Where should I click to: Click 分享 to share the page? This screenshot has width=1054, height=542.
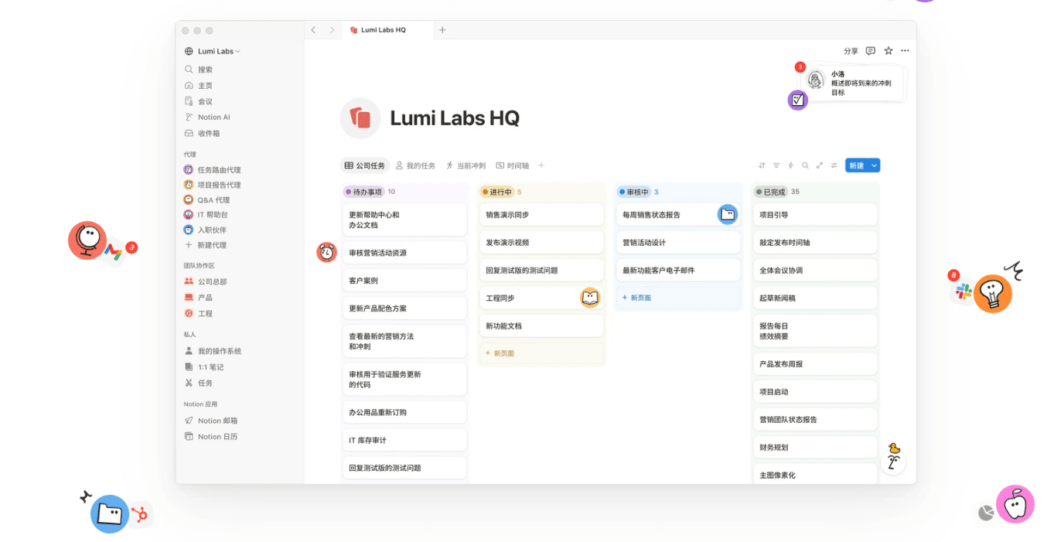(851, 51)
